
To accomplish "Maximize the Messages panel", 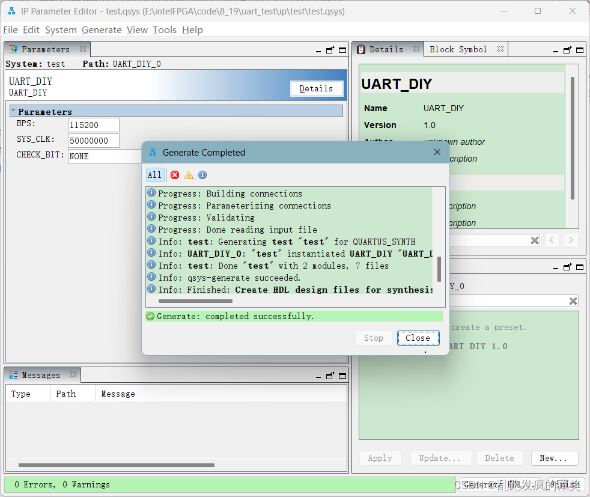I will point(342,376).
